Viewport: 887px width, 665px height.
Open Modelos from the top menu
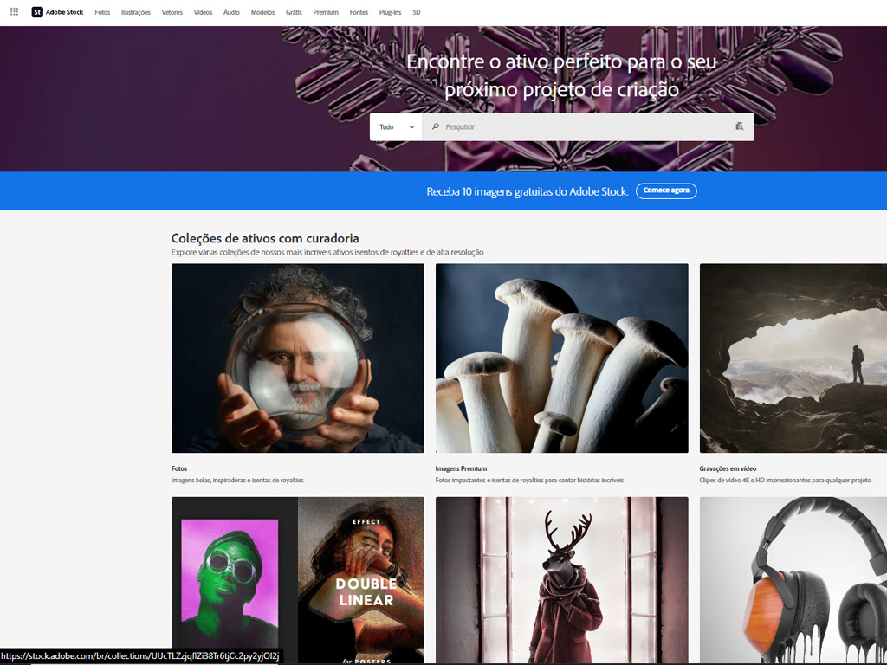pos(262,12)
